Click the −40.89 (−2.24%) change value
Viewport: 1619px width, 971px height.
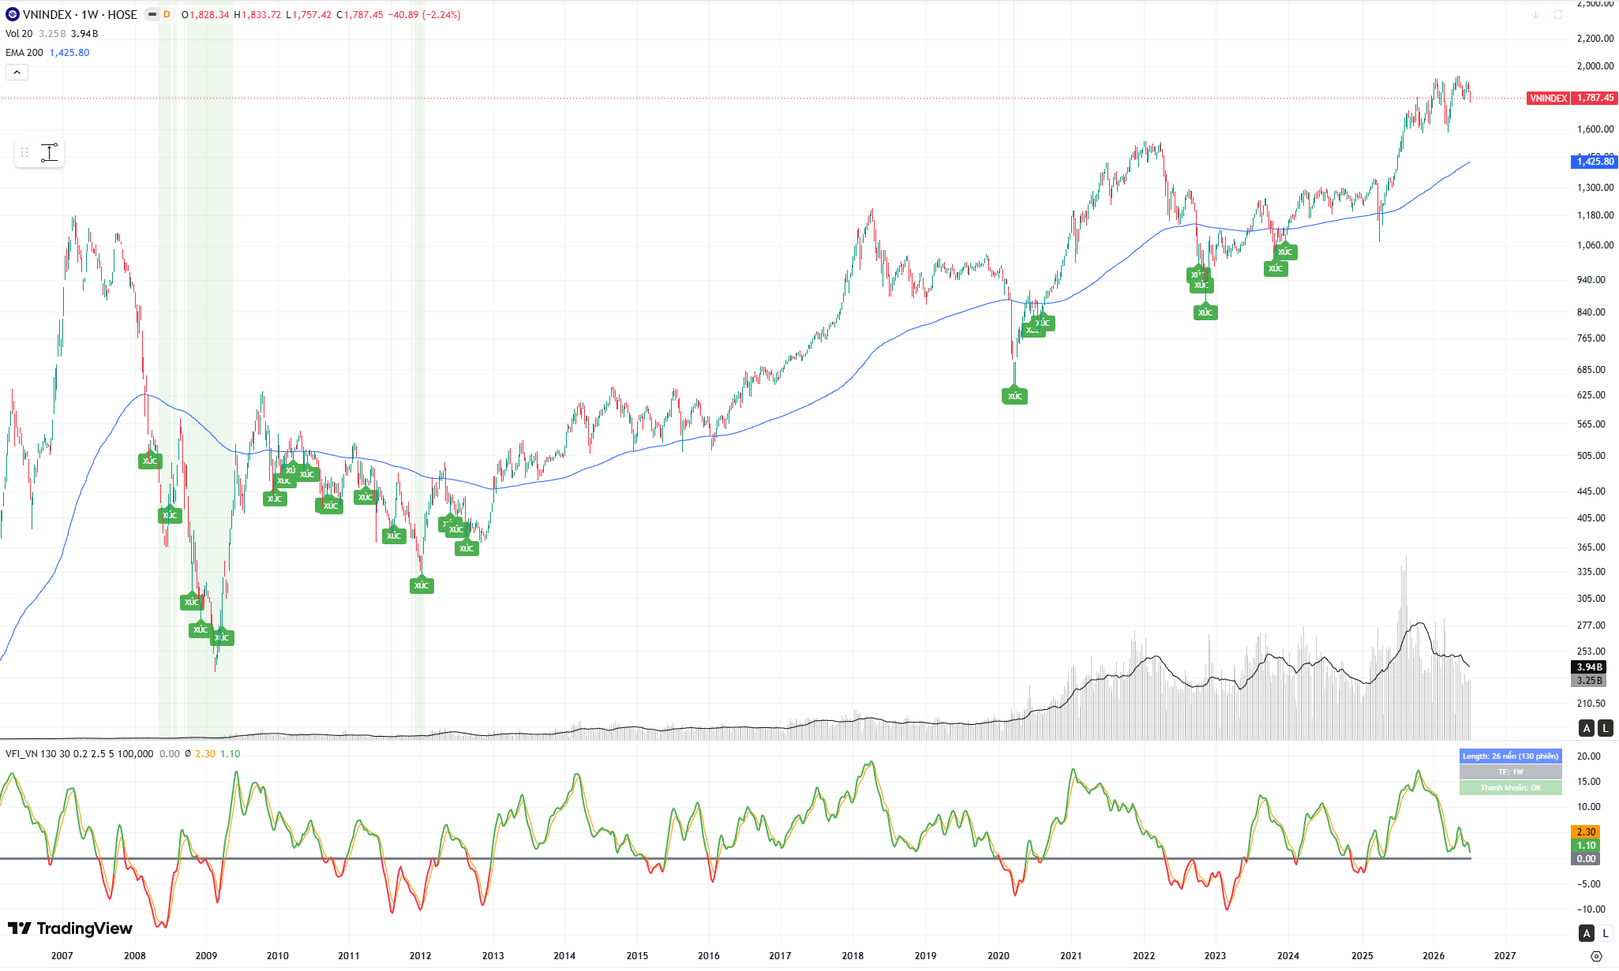tap(425, 15)
